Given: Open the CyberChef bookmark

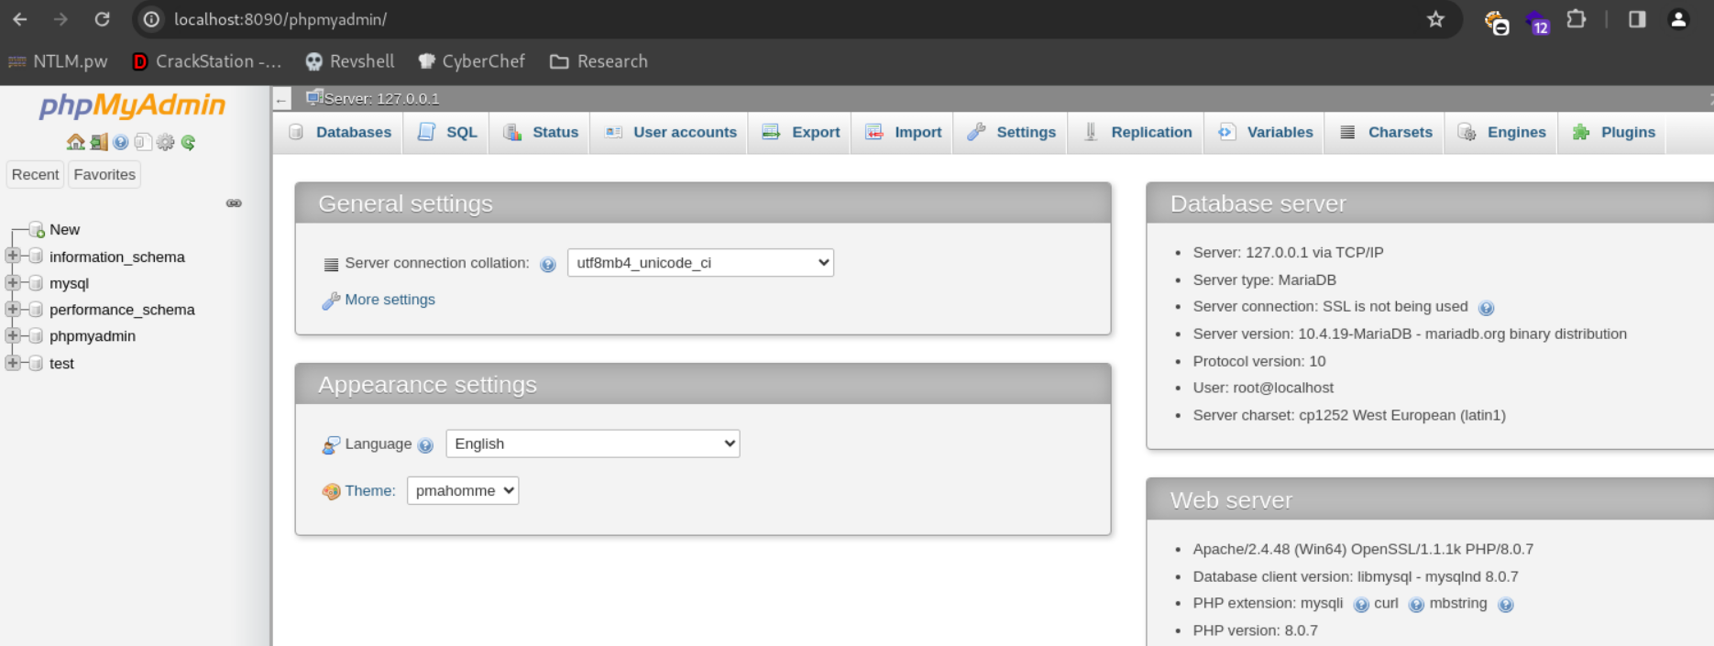Looking at the screenshot, I should pyautogui.click(x=471, y=61).
